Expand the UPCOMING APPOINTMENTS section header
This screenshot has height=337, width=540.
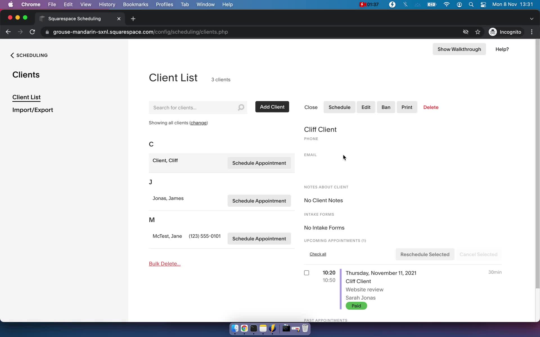335,240
